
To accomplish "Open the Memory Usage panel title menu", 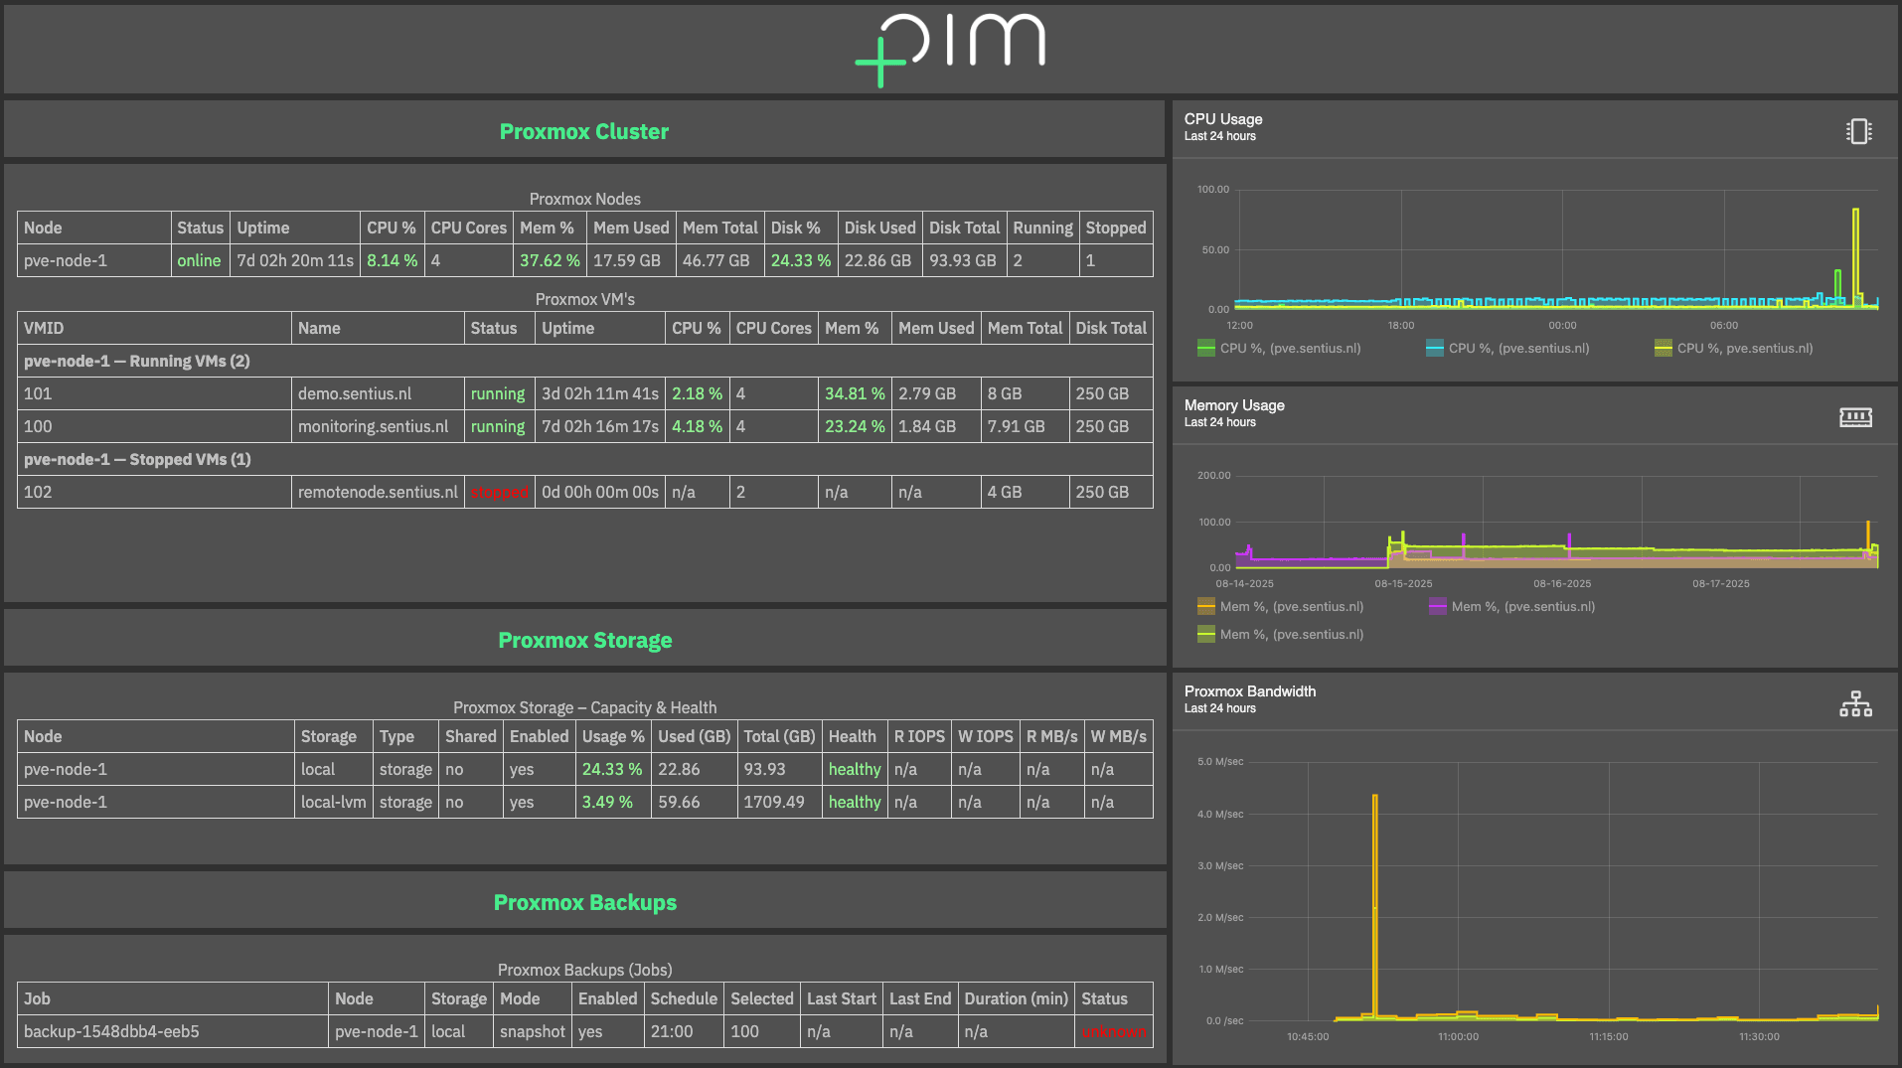I will (1234, 405).
